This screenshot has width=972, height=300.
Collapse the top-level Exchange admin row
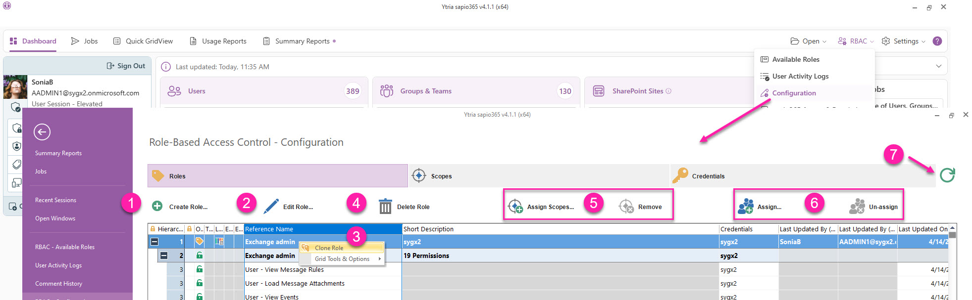(x=154, y=242)
